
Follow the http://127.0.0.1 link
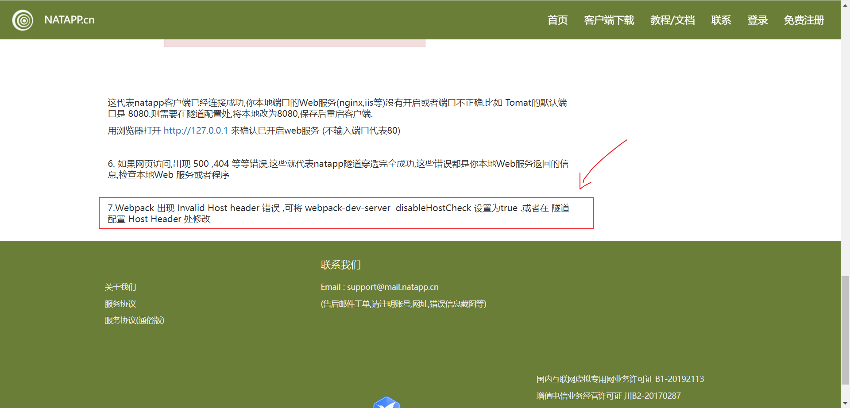[x=196, y=131]
